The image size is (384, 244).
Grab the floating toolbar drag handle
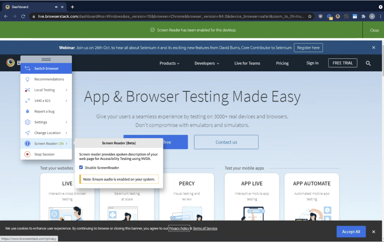click(x=46, y=59)
